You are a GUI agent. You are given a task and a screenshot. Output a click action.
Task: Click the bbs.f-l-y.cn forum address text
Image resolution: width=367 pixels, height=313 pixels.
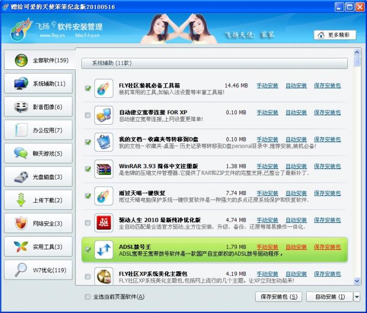[x=87, y=35]
